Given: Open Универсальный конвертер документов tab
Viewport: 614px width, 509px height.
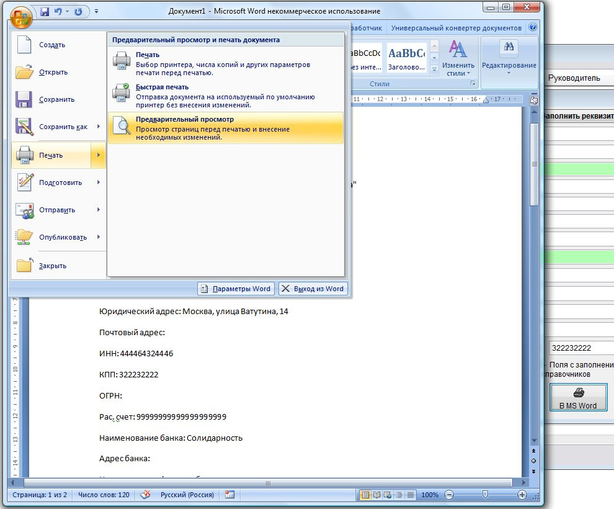Looking at the screenshot, I should tap(456, 28).
